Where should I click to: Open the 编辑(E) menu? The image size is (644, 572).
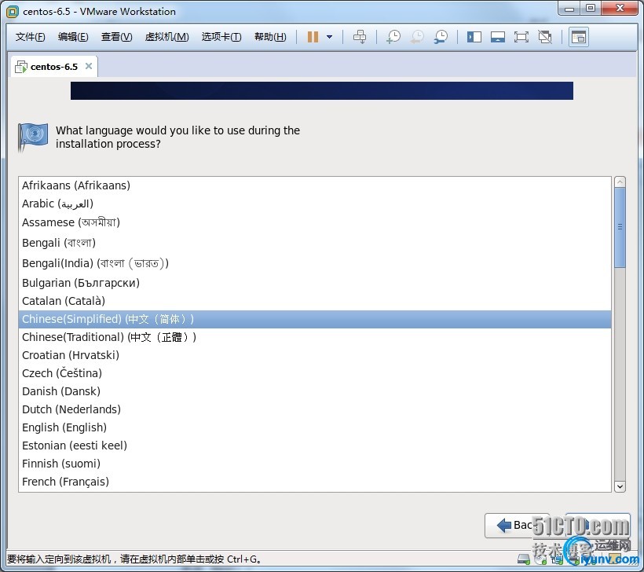[73, 37]
